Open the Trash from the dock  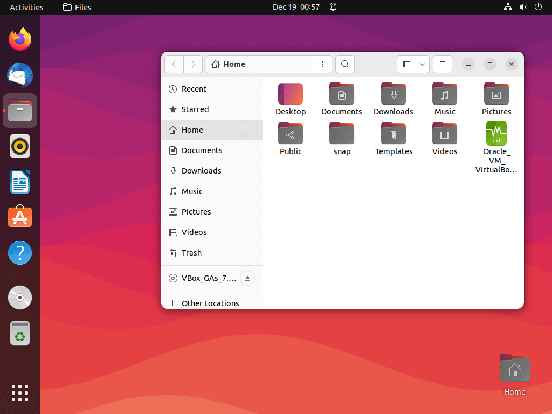pyautogui.click(x=20, y=333)
